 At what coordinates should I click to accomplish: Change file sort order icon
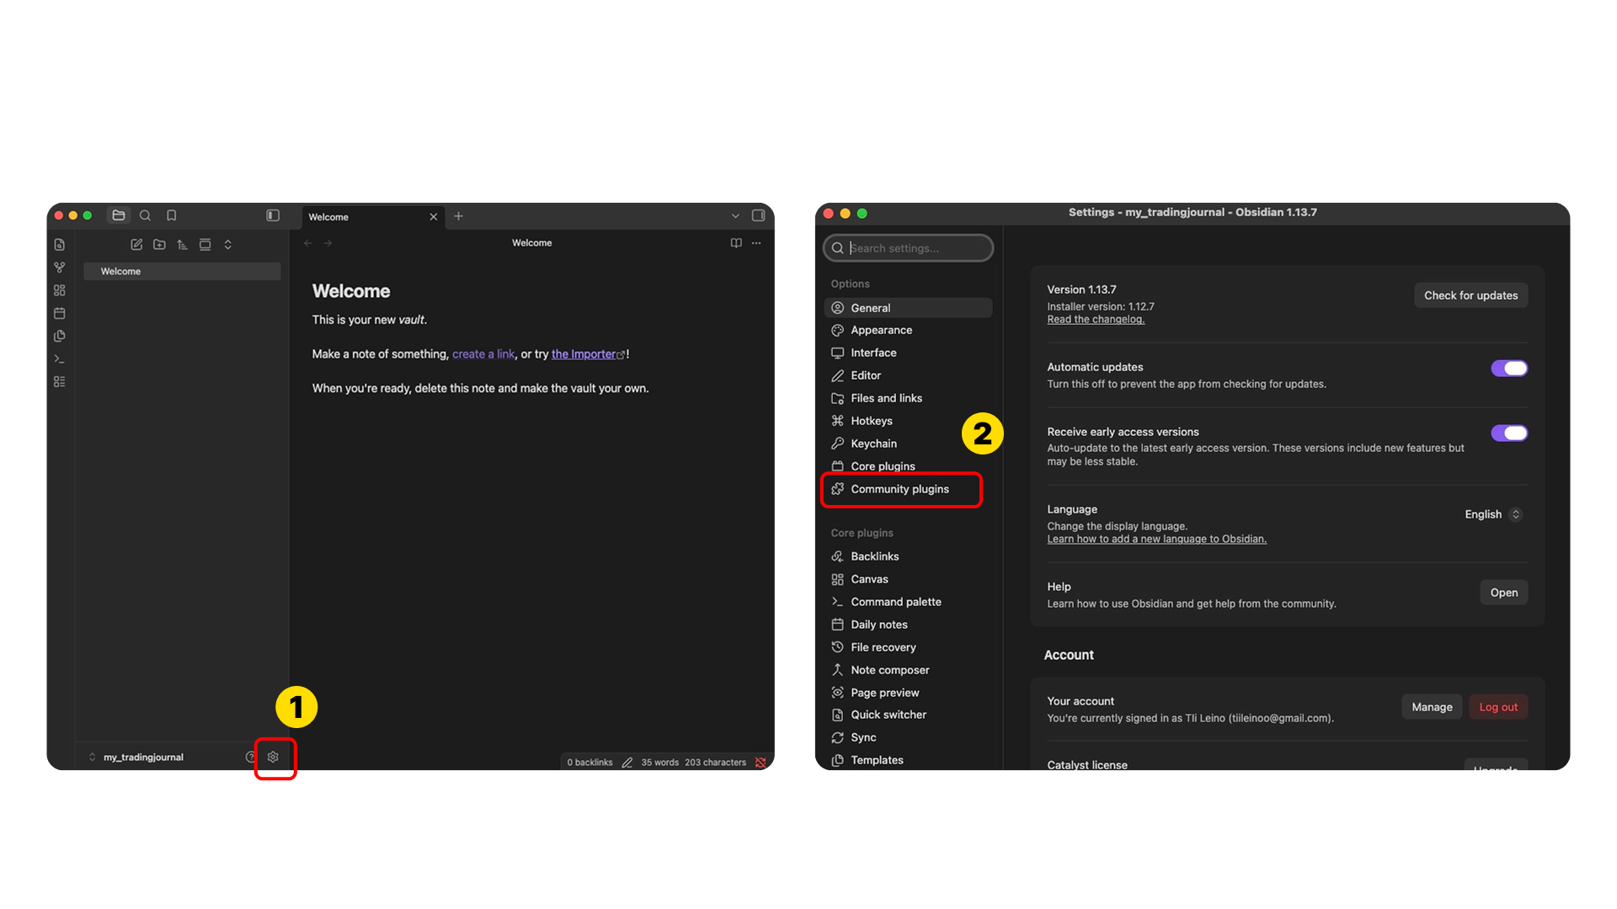click(182, 245)
